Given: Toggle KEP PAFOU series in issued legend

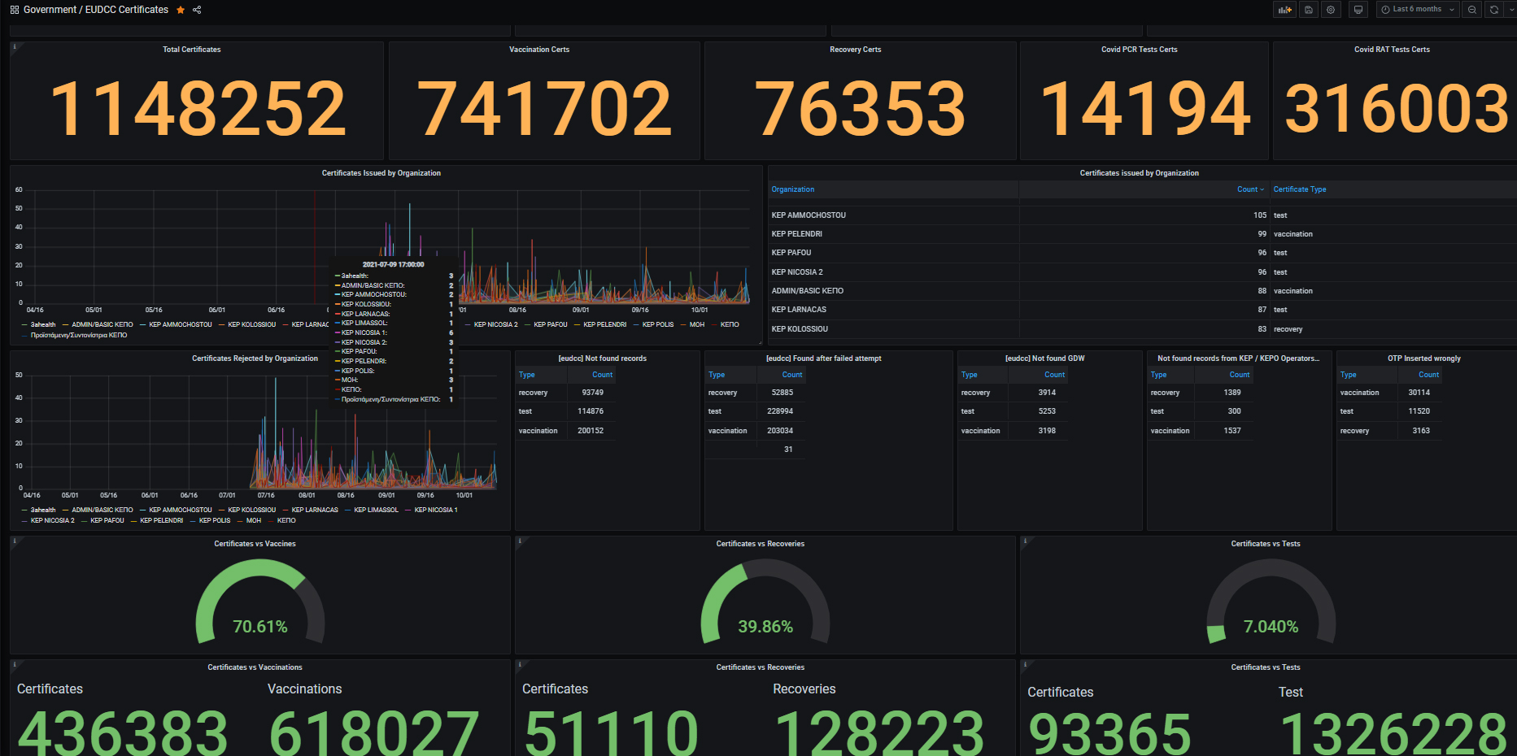Looking at the screenshot, I should click(x=550, y=324).
